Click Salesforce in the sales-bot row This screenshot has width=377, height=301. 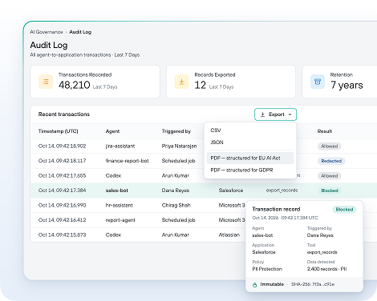coord(231,191)
